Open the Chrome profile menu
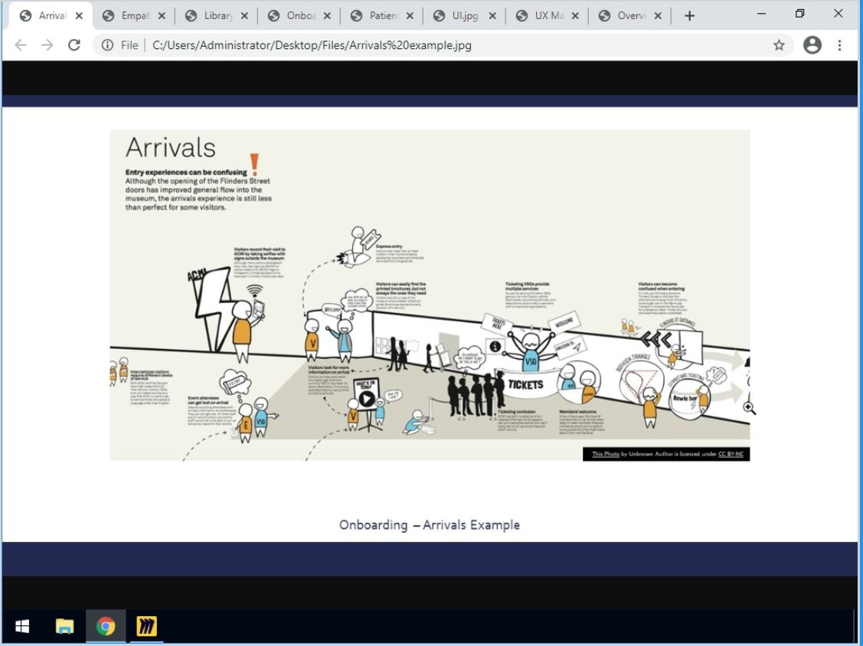The height and width of the screenshot is (646, 863). 812,45
